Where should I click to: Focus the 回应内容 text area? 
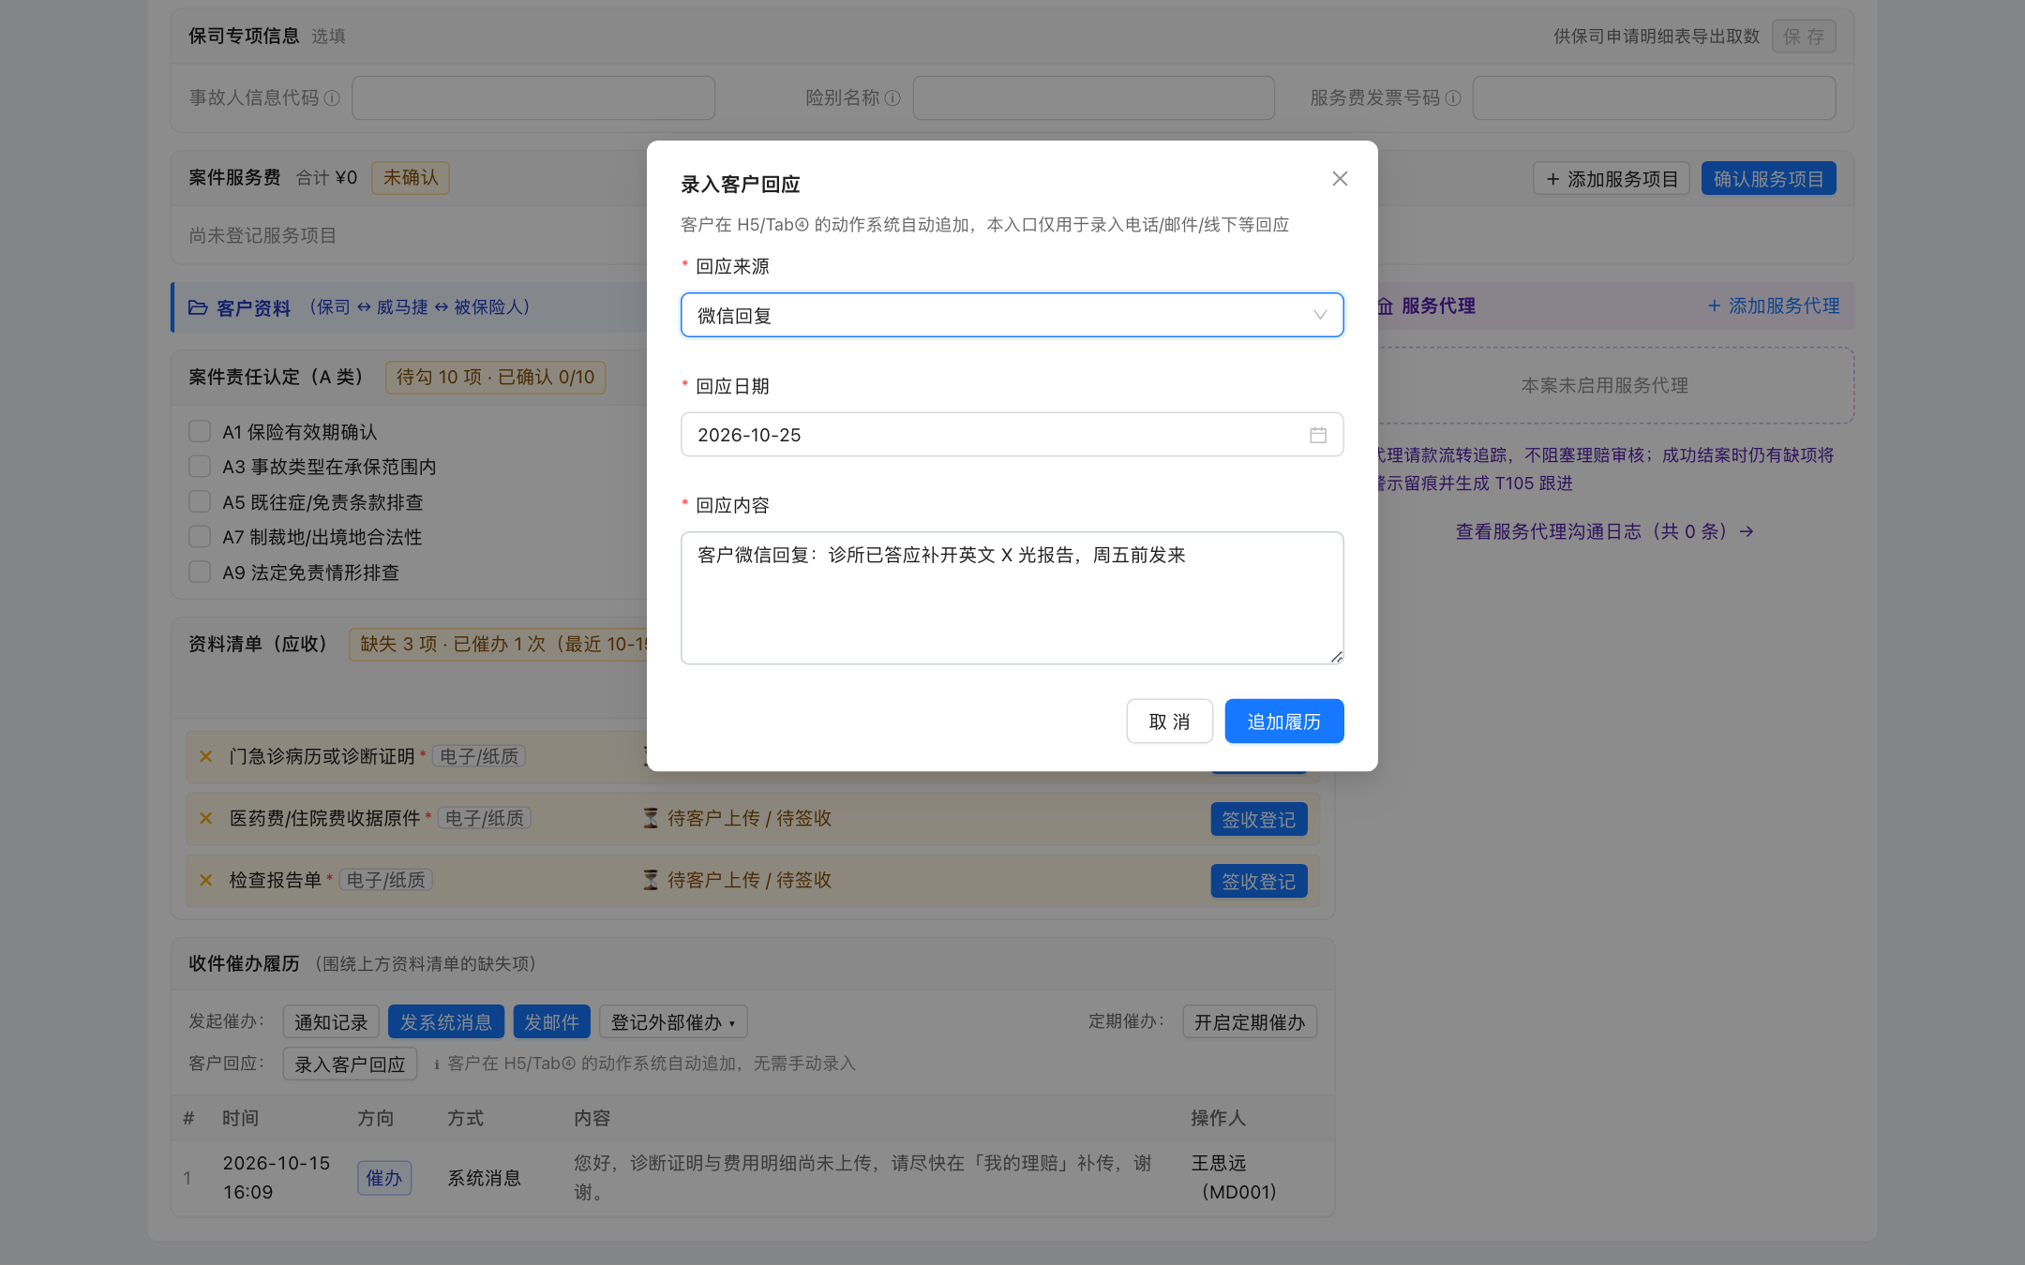1012,598
